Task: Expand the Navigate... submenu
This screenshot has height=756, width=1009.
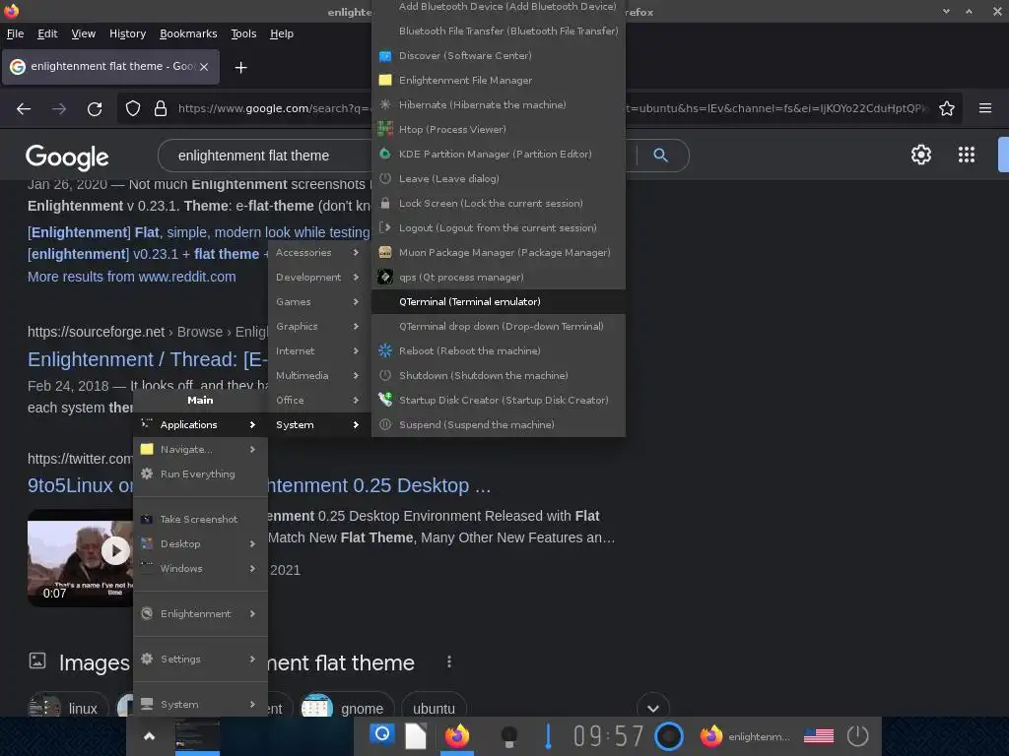Action: [200, 449]
